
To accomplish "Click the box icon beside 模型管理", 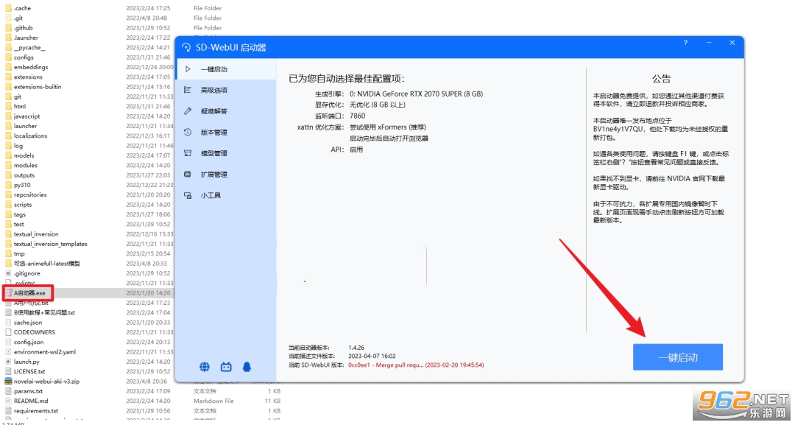I will click(x=188, y=153).
